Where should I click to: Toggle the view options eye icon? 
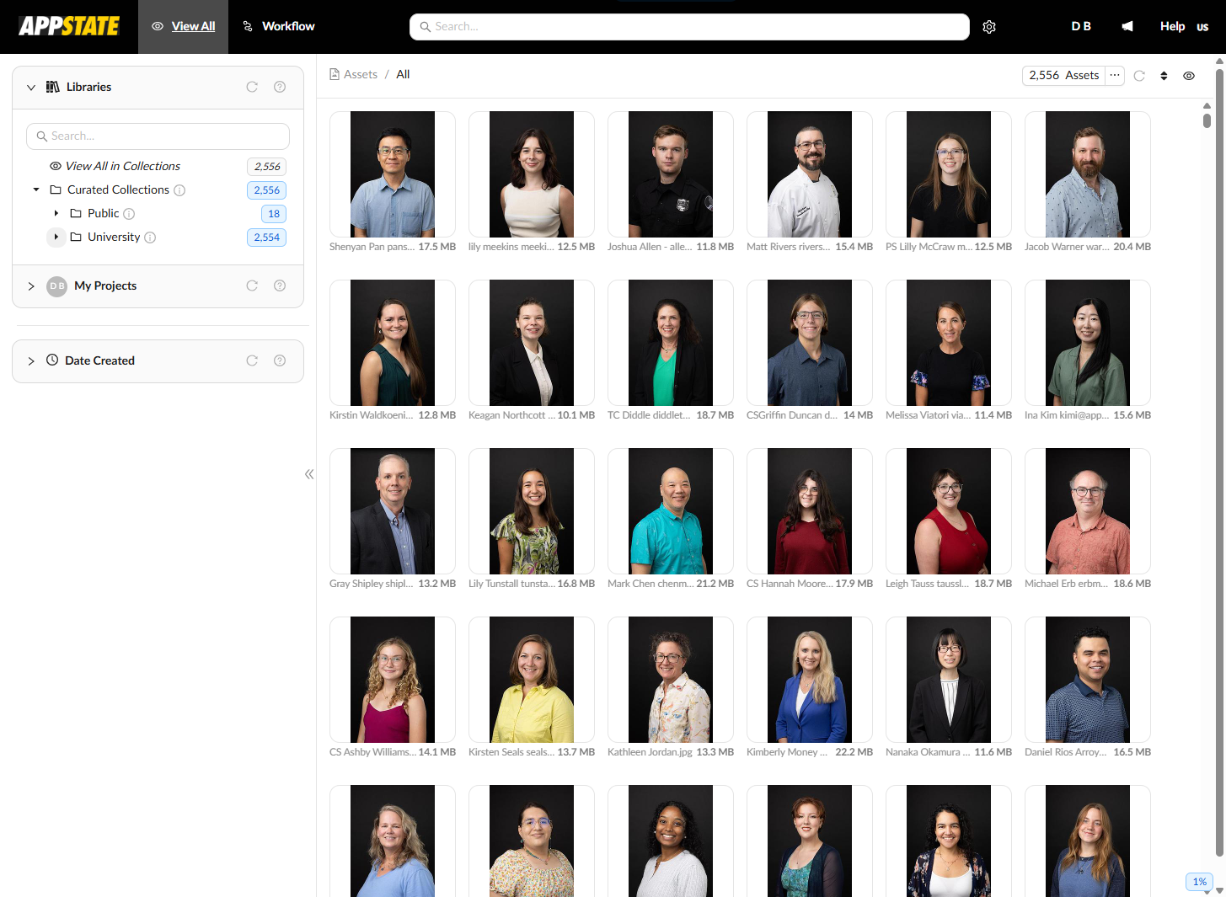[x=1189, y=76]
